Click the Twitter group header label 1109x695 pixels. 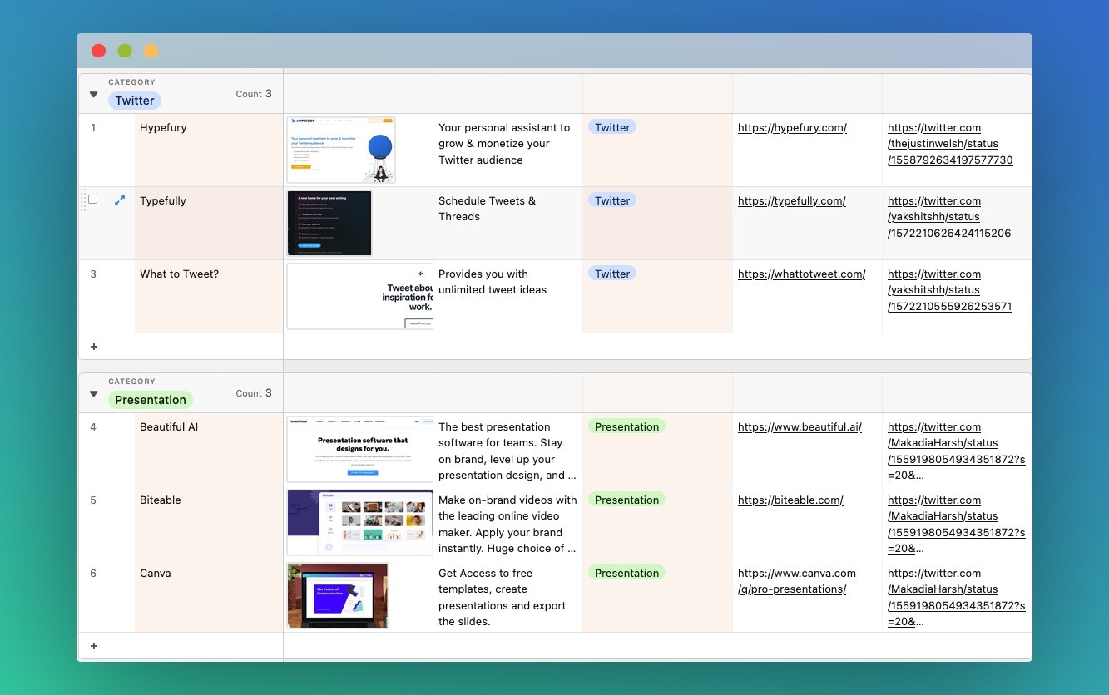pyautogui.click(x=134, y=101)
